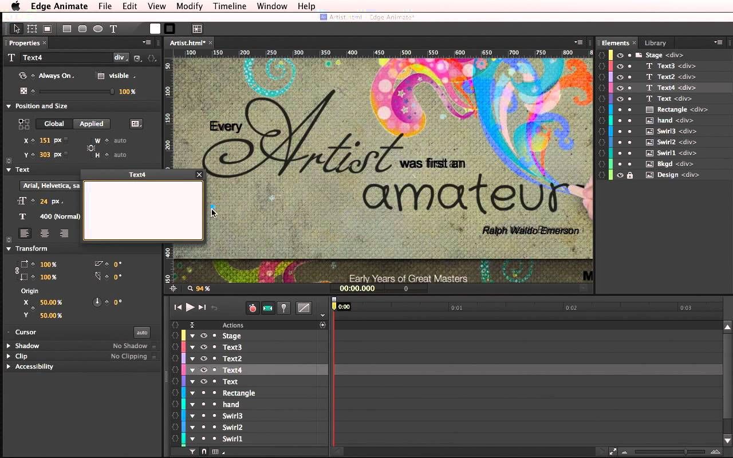
Task: Click the link width and height icon
Action: point(91,148)
